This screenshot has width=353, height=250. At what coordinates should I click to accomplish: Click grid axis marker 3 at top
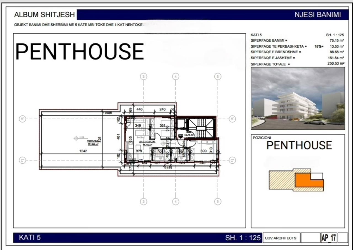click(x=143, y=77)
